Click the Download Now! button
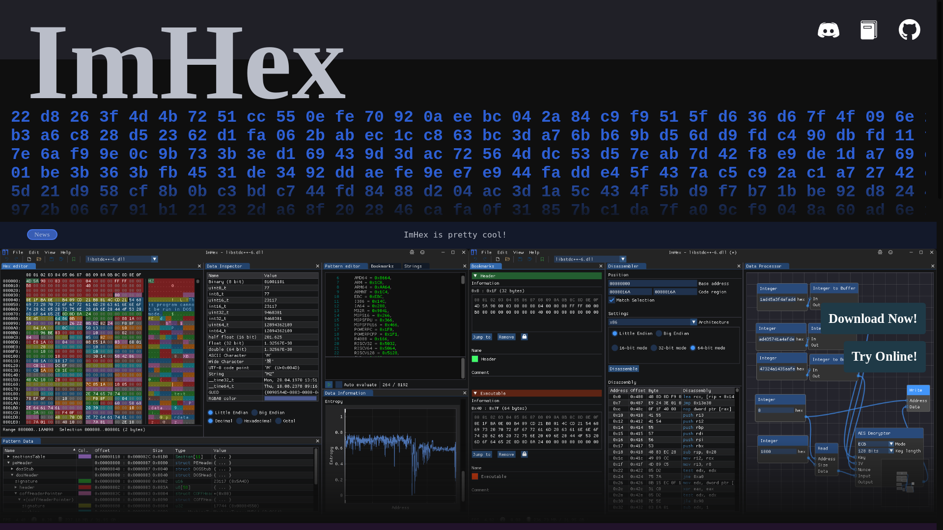 pyautogui.click(x=873, y=318)
